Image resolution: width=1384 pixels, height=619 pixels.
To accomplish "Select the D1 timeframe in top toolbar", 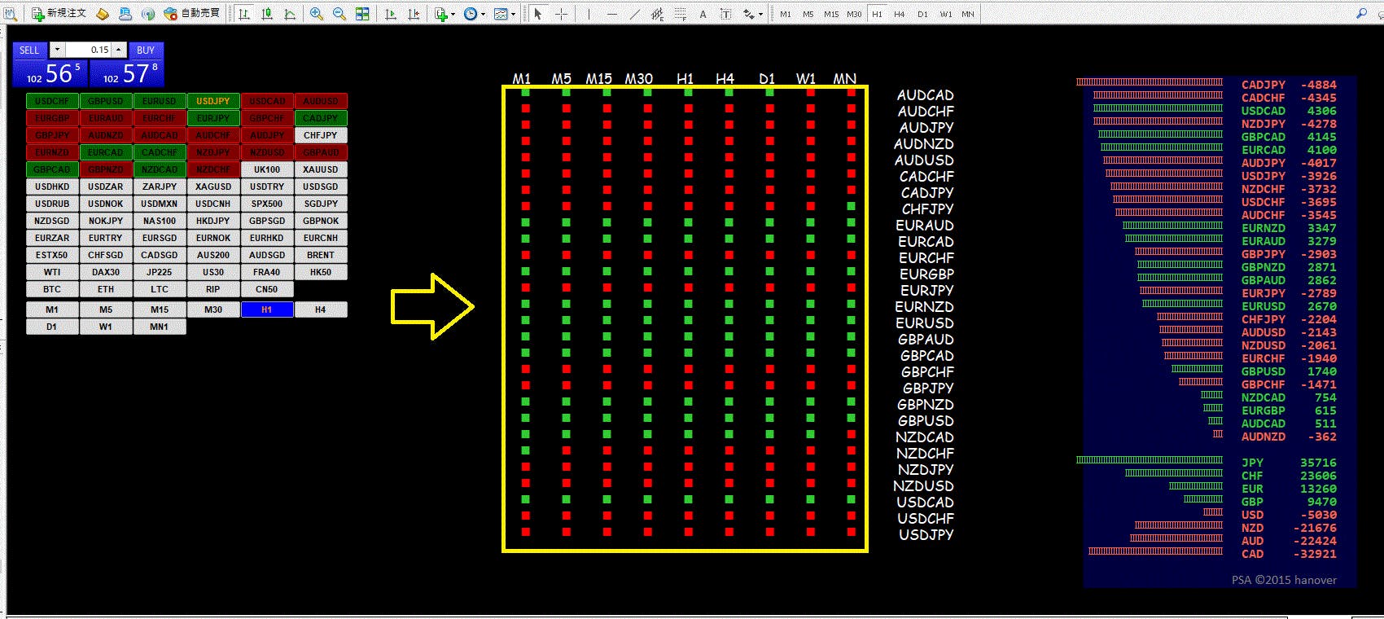I will coord(922,14).
